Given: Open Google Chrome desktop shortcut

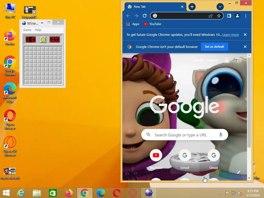Looking at the screenshot, I should point(10,66).
